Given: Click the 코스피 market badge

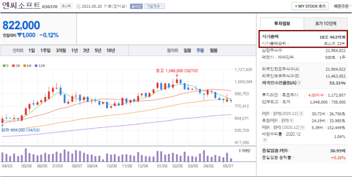Looking at the screenshot, I should [66, 6].
